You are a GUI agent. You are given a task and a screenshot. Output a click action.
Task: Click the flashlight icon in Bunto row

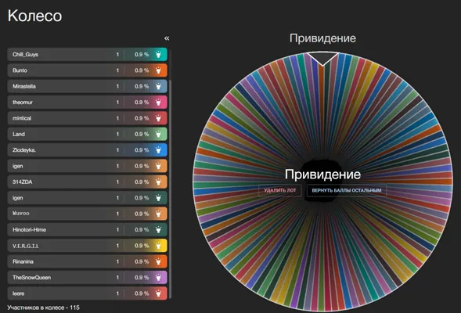(x=158, y=70)
